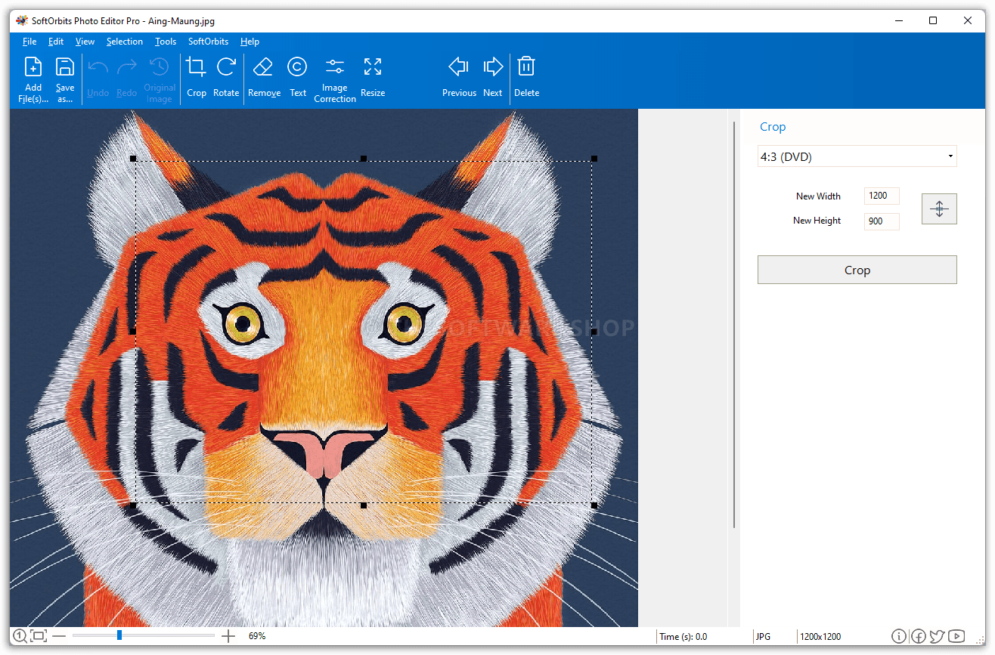
Task: Click the JPG format label in status bar
Action: [764, 637]
